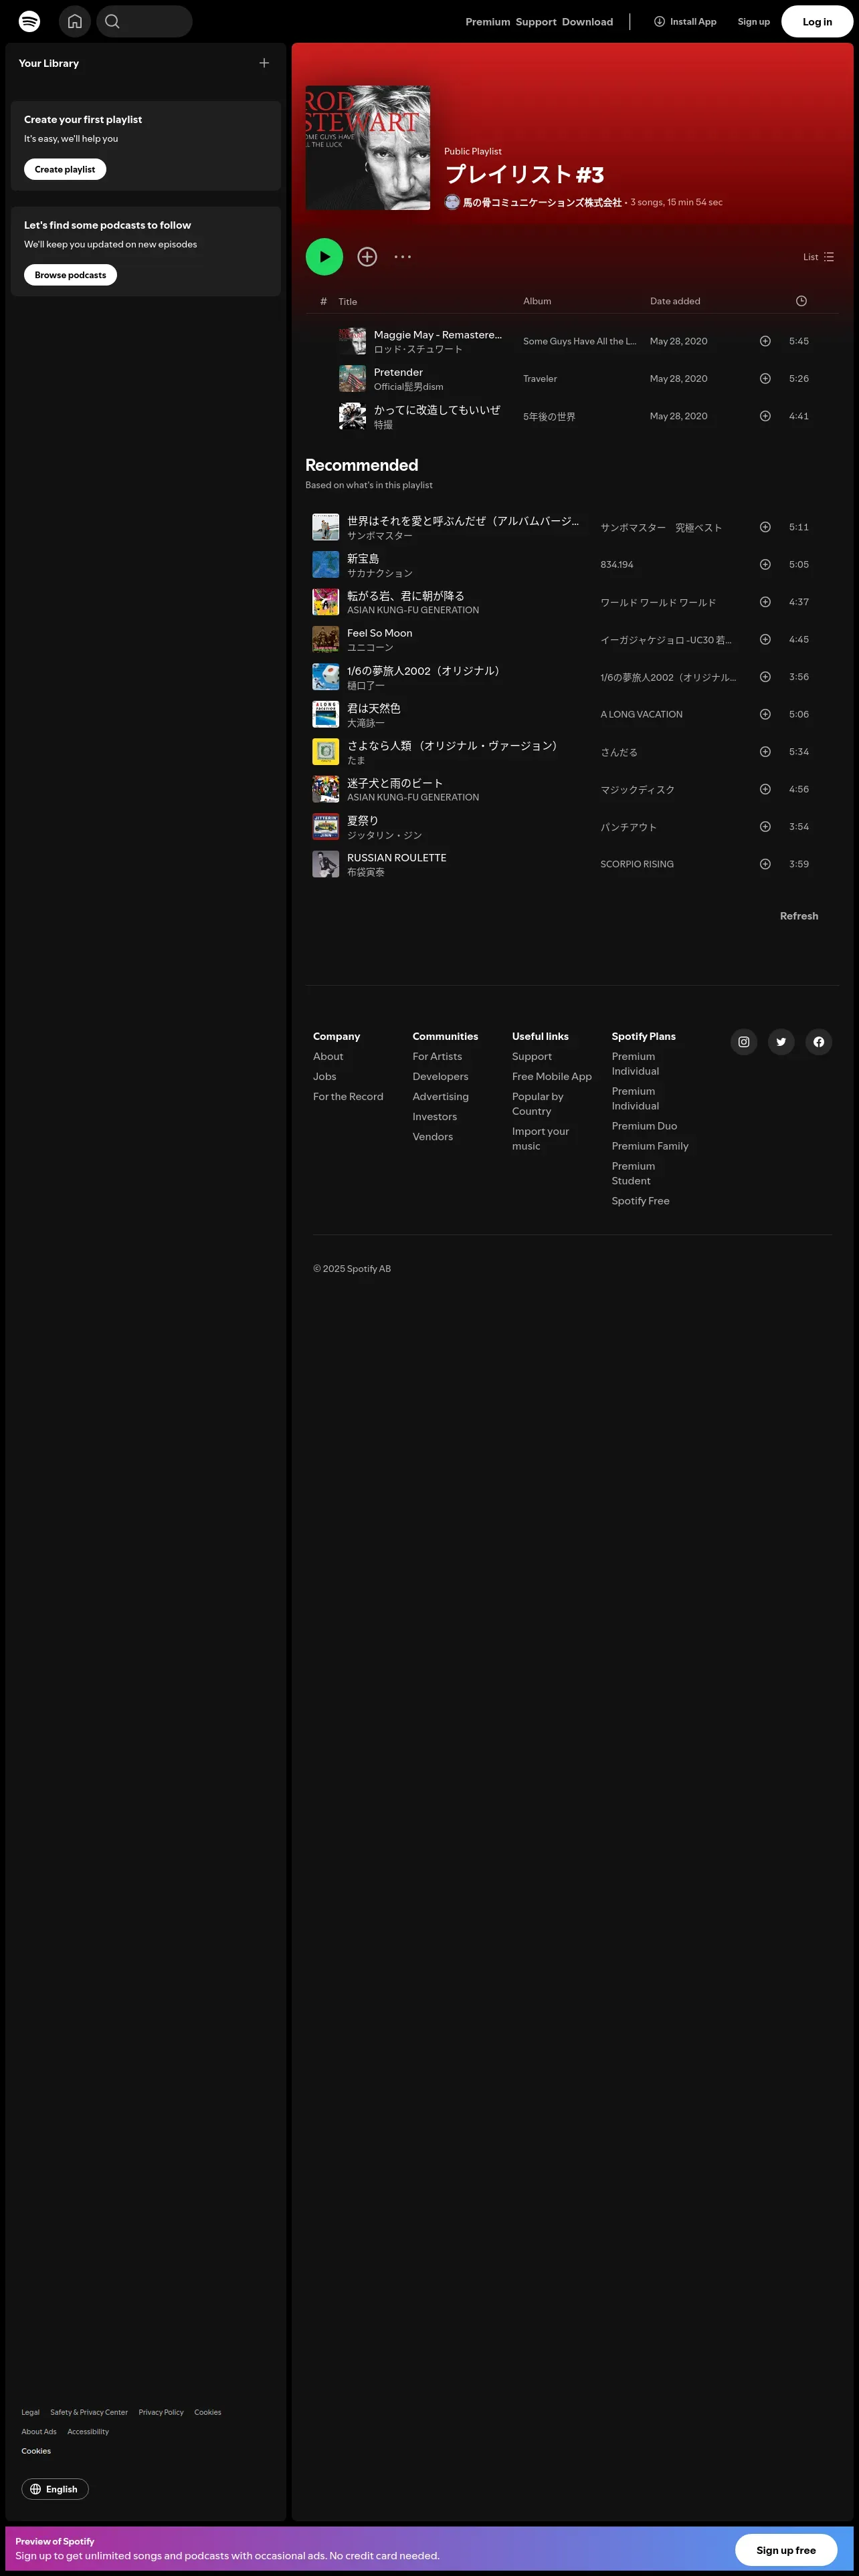The image size is (859, 2576).
Task: Add 新宝島 track via plus icon
Action: pos(765,565)
